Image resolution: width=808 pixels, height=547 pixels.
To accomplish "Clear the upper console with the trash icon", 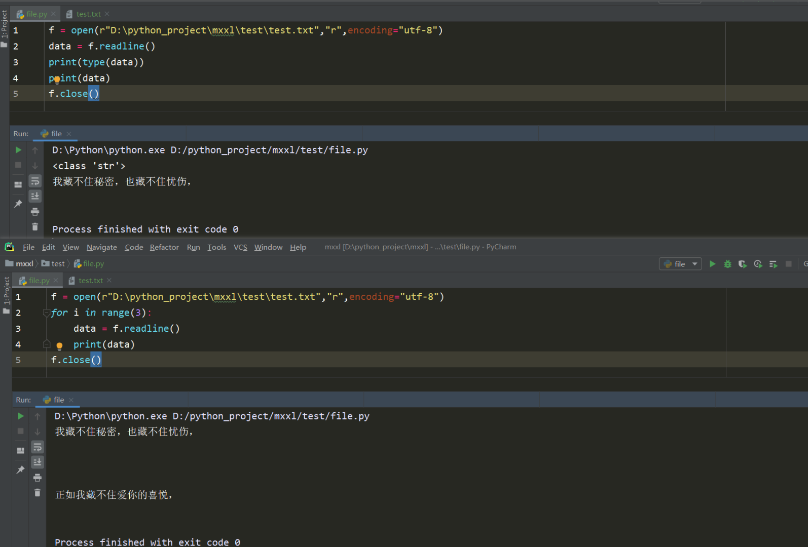I will pyautogui.click(x=35, y=226).
